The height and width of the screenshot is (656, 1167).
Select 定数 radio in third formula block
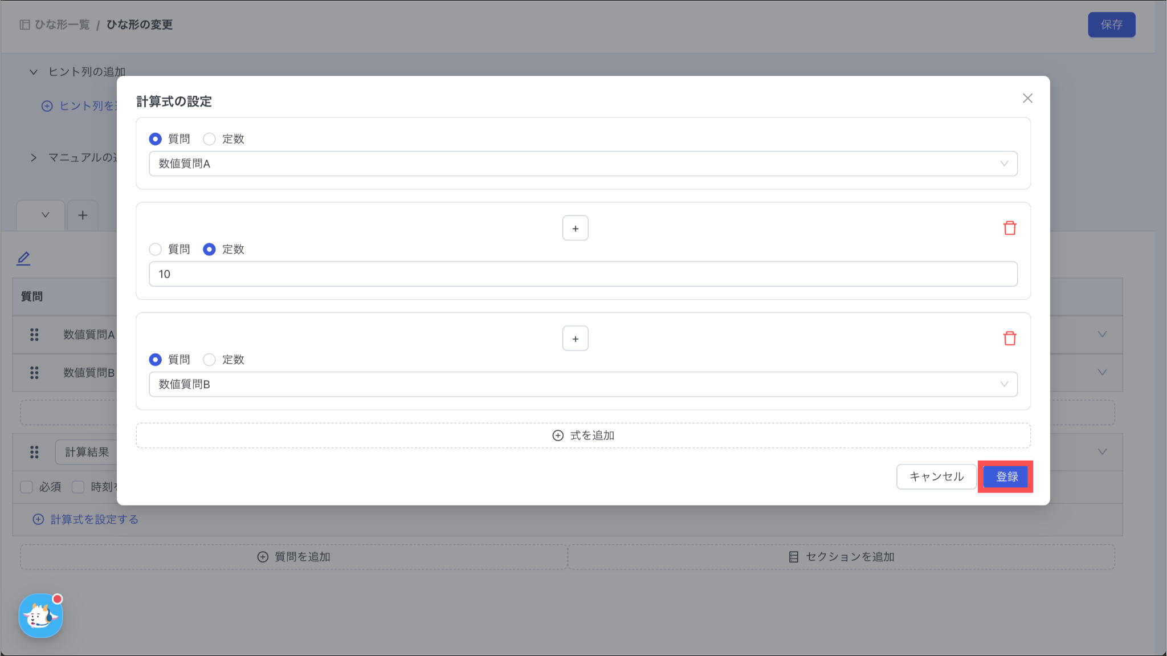coord(209,360)
